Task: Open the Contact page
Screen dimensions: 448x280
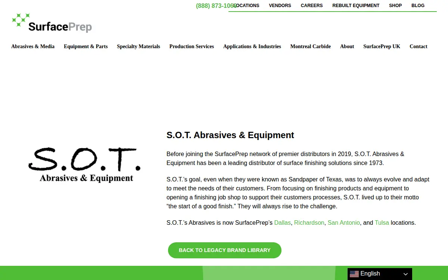Action: point(419,47)
